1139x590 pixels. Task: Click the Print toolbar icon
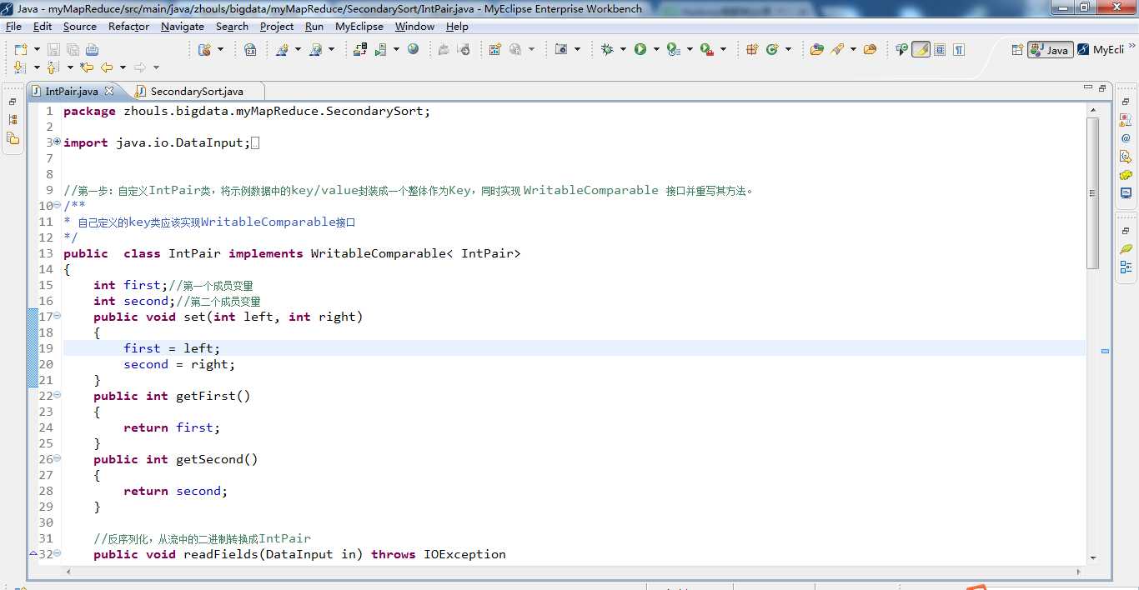(x=92, y=49)
